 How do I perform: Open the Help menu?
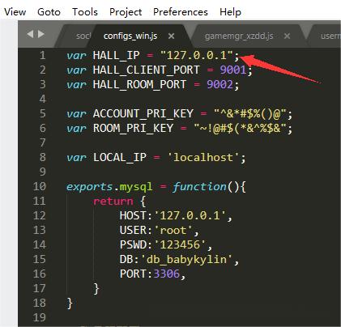click(x=230, y=12)
